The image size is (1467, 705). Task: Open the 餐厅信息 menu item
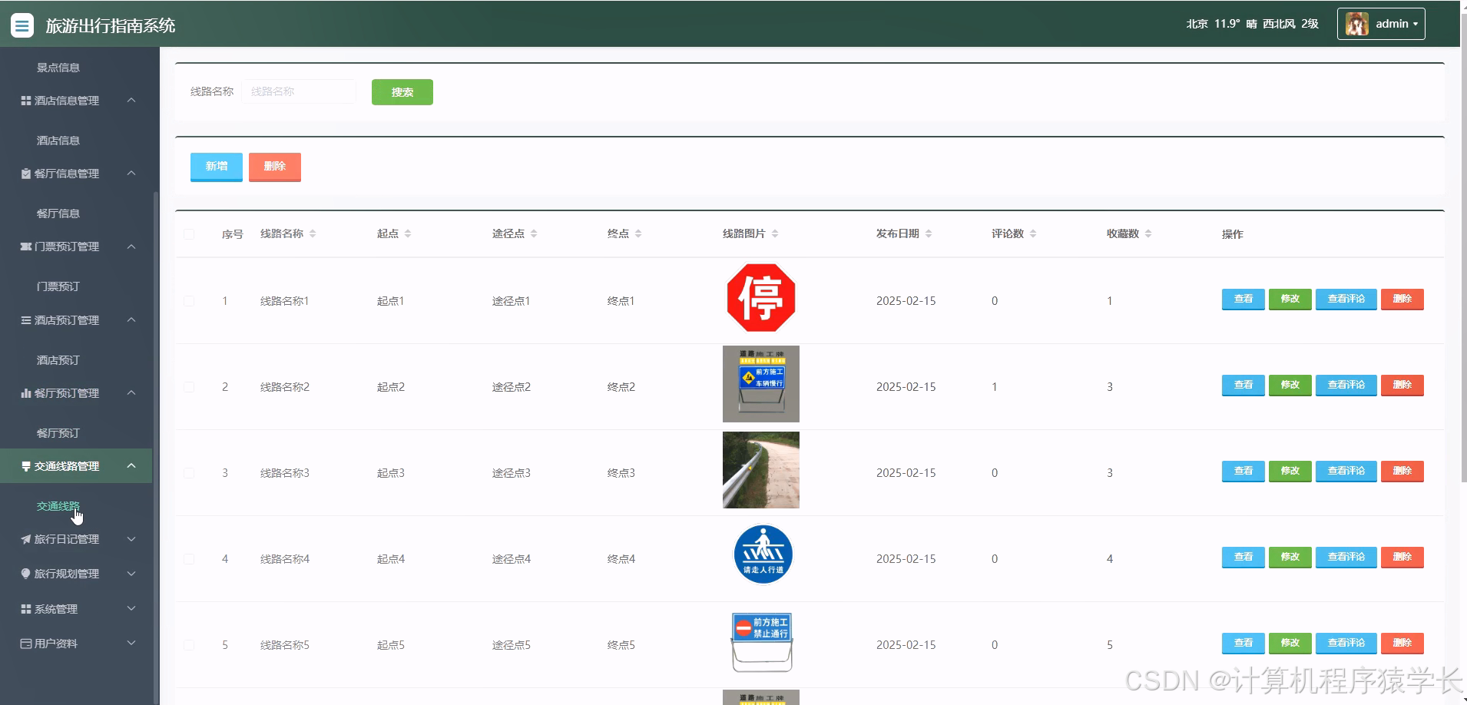point(58,213)
